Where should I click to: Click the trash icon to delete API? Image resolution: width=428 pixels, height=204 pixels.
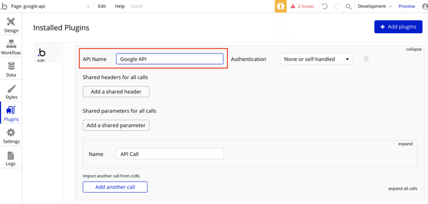click(366, 59)
